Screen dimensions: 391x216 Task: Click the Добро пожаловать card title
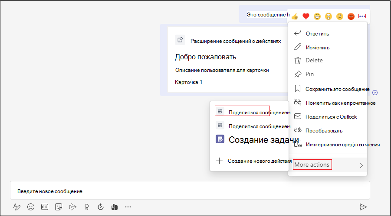point(205,57)
